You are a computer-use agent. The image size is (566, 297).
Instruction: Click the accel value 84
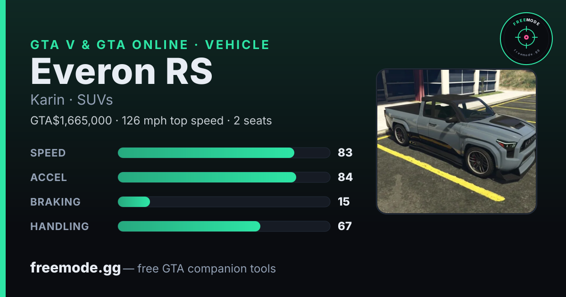pyautogui.click(x=345, y=177)
